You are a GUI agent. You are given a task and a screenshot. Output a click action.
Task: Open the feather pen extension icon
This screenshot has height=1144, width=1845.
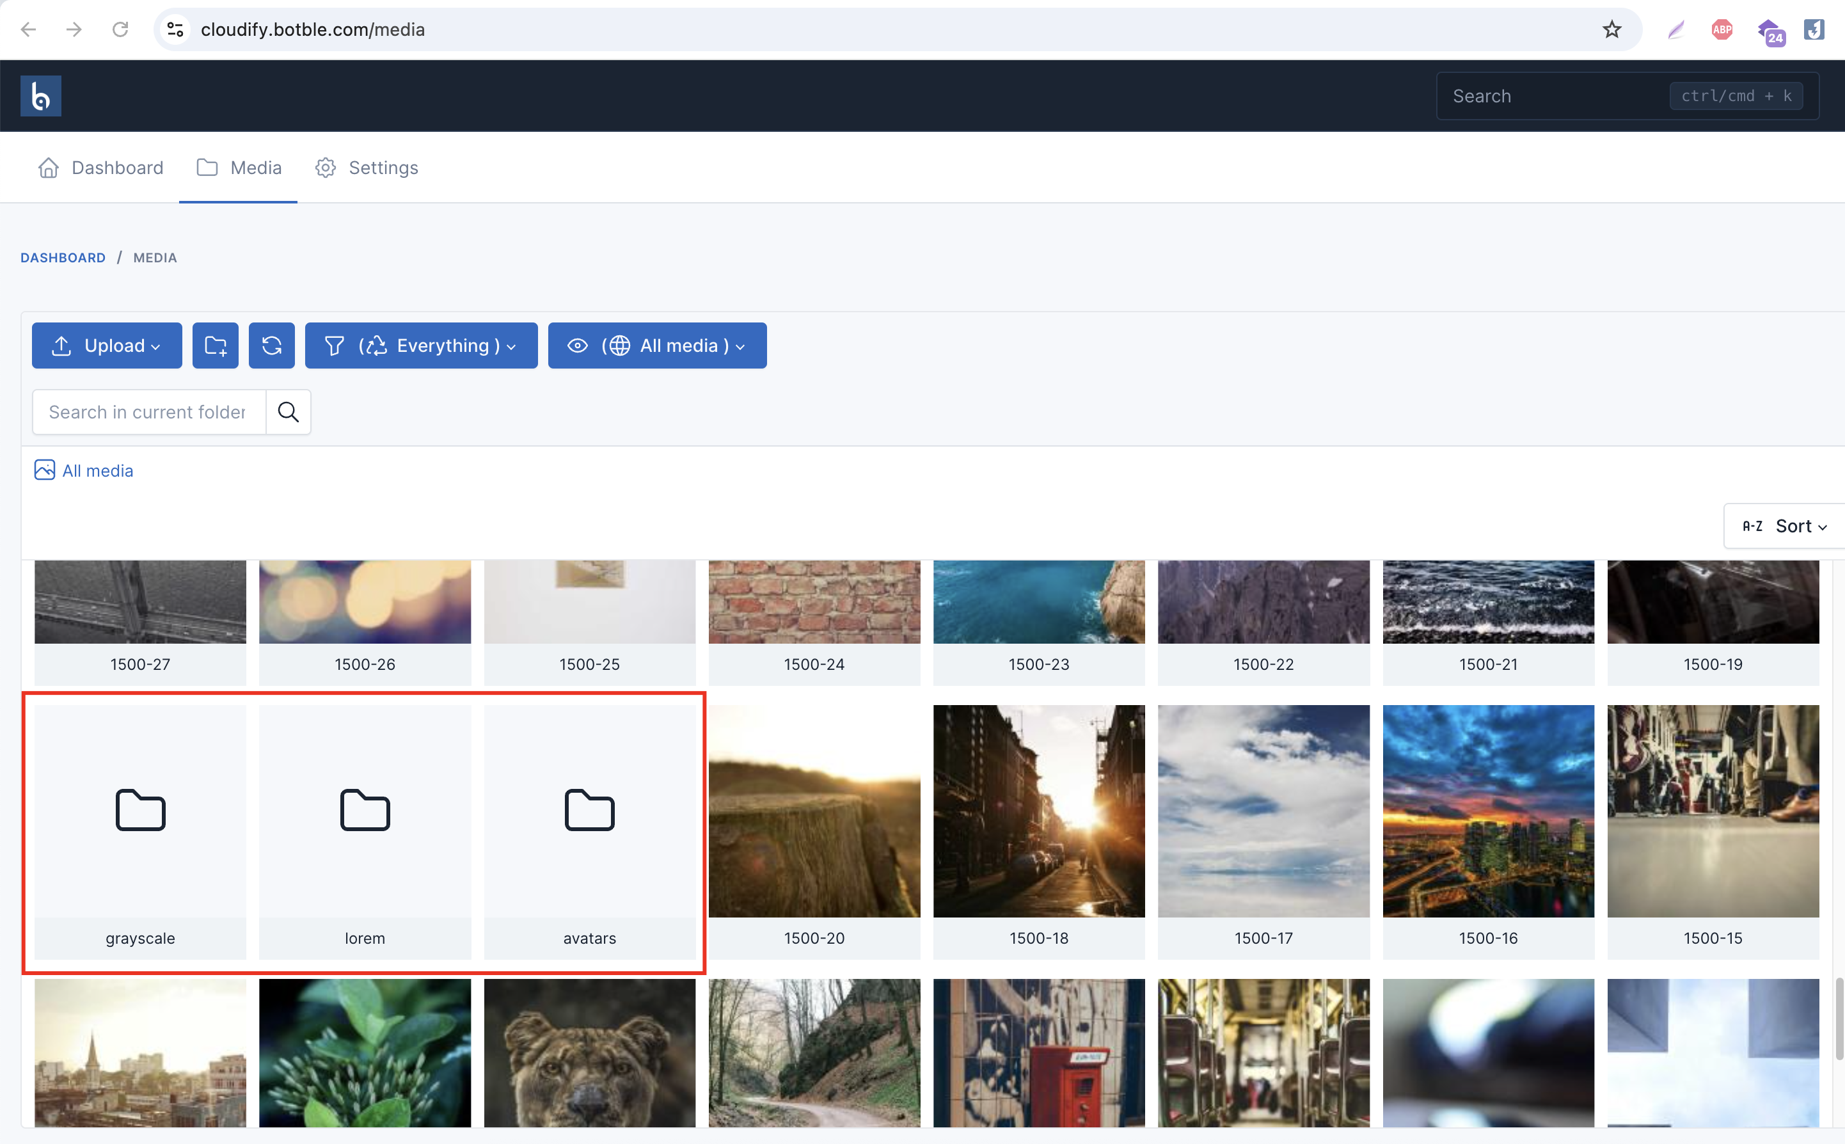pyautogui.click(x=1675, y=29)
